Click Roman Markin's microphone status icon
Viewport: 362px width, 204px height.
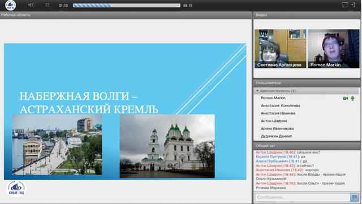click(x=352, y=98)
